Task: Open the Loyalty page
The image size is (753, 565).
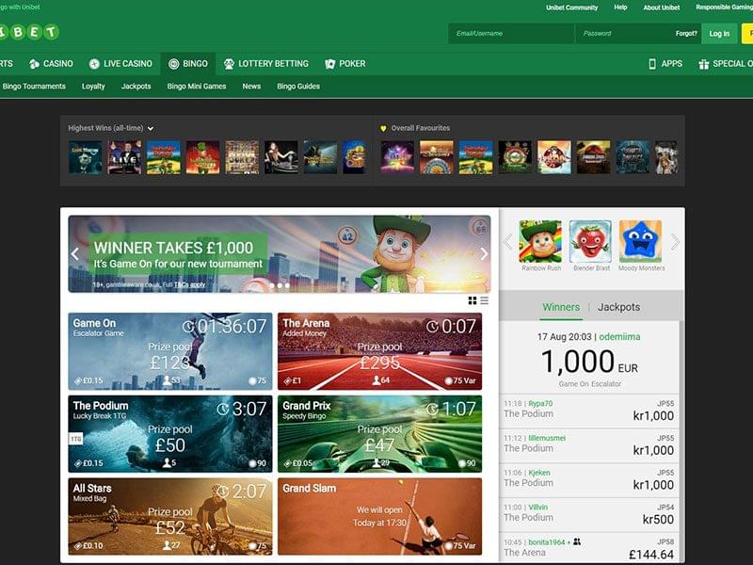Action: [x=93, y=87]
